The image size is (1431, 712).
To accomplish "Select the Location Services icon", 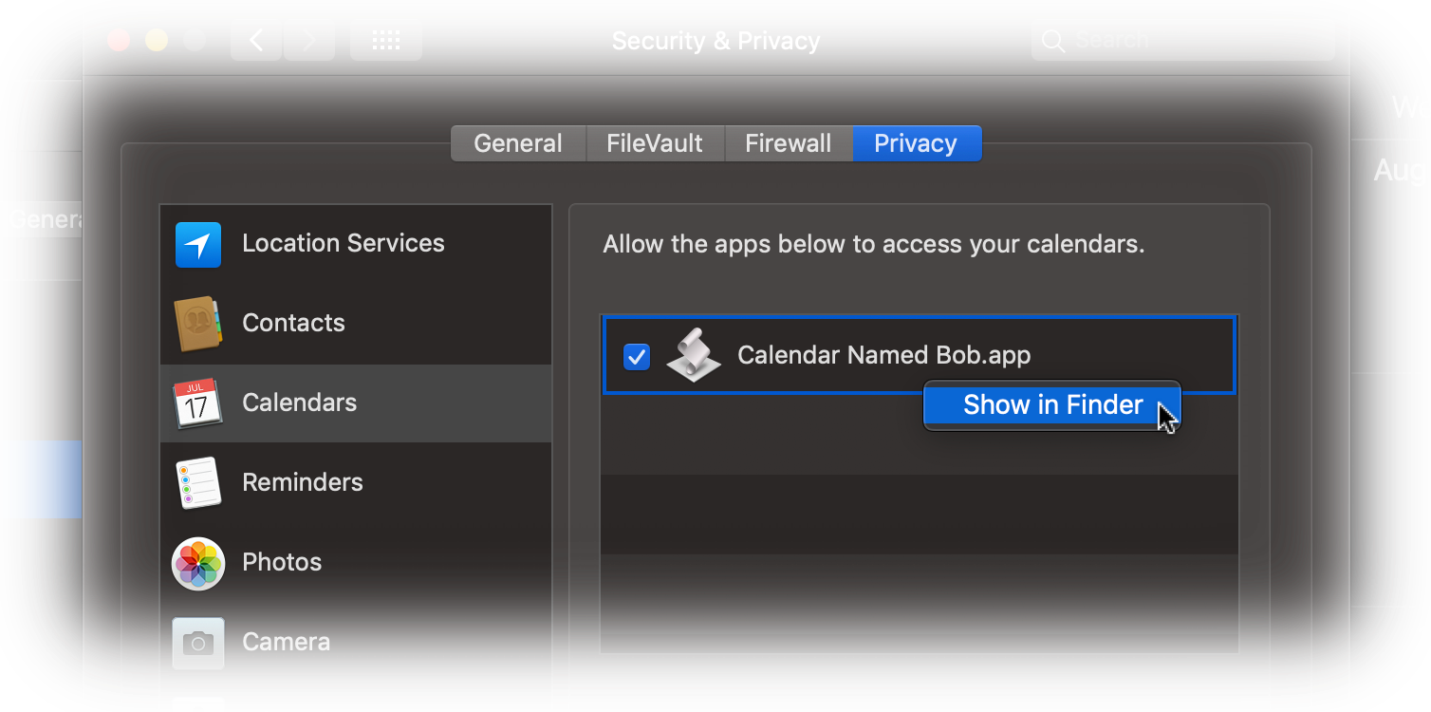I will click(x=197, y=243).
